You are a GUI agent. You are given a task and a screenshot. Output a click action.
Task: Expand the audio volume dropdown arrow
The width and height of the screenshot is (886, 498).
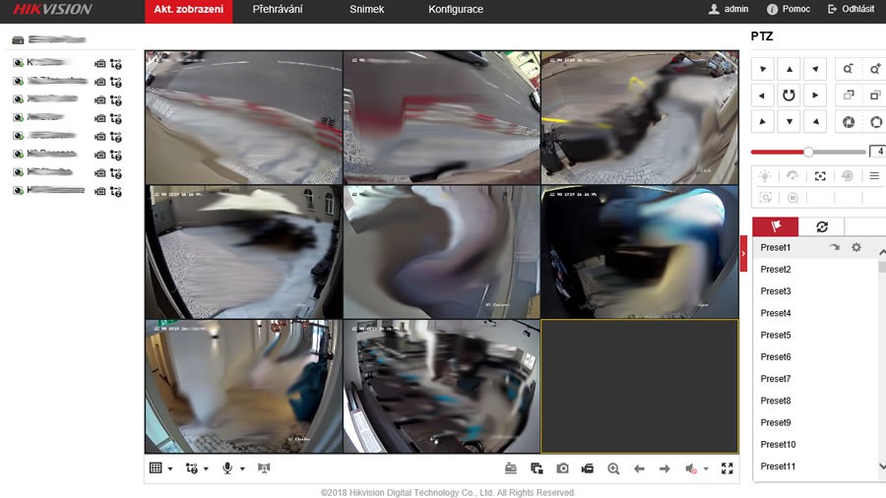pos(706,469)
